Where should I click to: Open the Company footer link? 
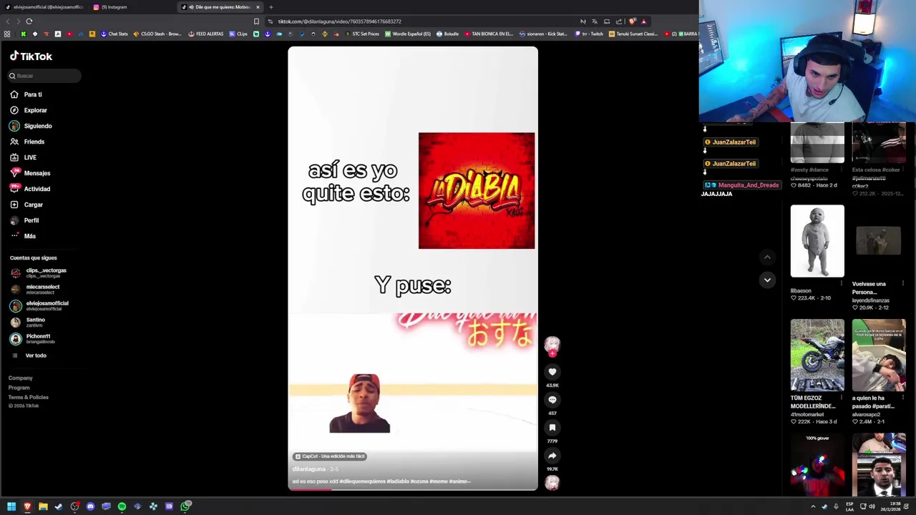pos(20,378)
